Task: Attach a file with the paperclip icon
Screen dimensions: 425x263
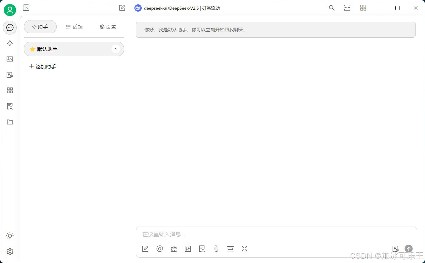Action: coord(216,249)
